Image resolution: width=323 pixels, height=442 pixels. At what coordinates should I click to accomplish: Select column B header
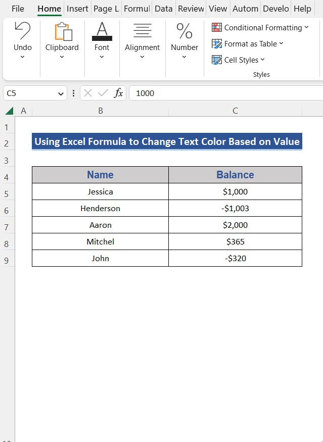(101, 111)
